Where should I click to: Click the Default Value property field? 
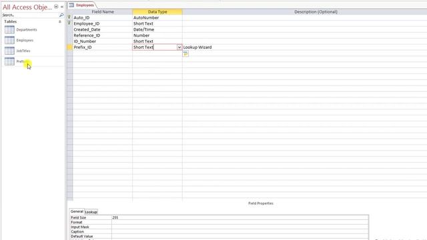click(x=240, y=236)
